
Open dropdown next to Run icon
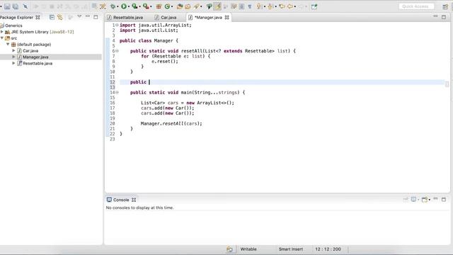(x=128, y=6)
